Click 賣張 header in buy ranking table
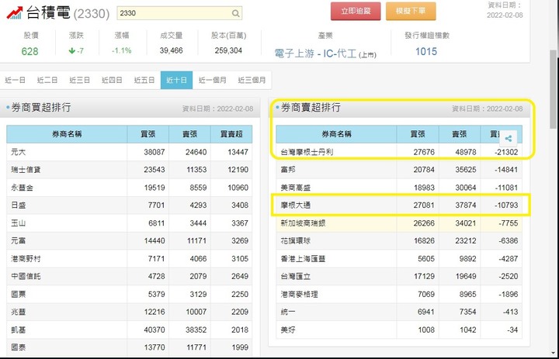Viewport: 559px width, 359px height. pyautogui.click(x=189, y=134)
